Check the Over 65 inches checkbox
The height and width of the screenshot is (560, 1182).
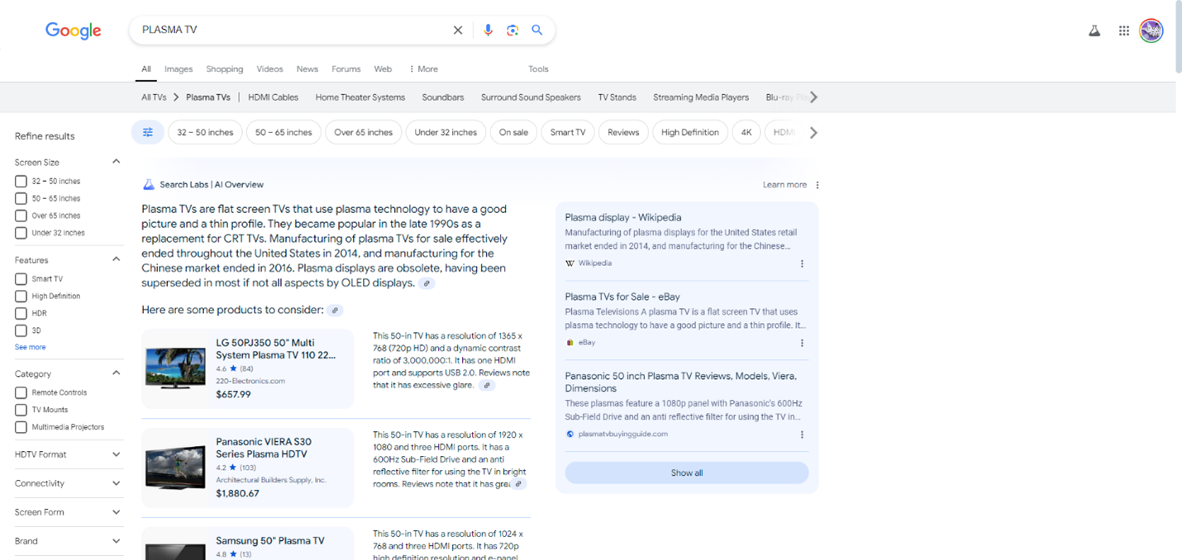[x=21, y=216]
